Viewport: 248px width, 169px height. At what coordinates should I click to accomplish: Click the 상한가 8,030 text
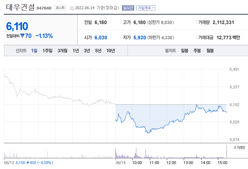(160, 23)
